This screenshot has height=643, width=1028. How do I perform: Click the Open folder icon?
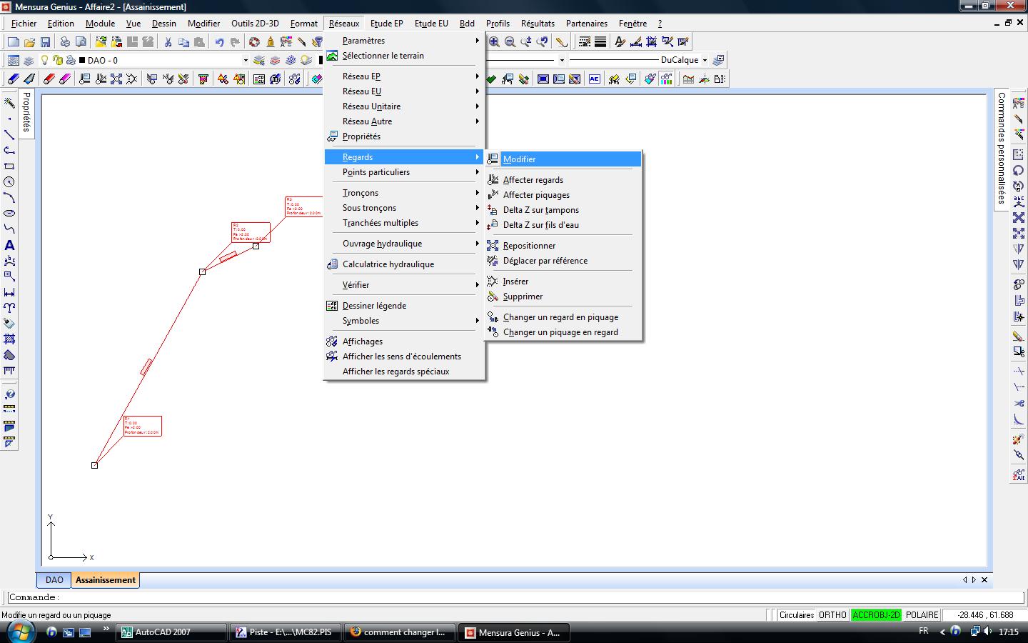coord(29,42)
